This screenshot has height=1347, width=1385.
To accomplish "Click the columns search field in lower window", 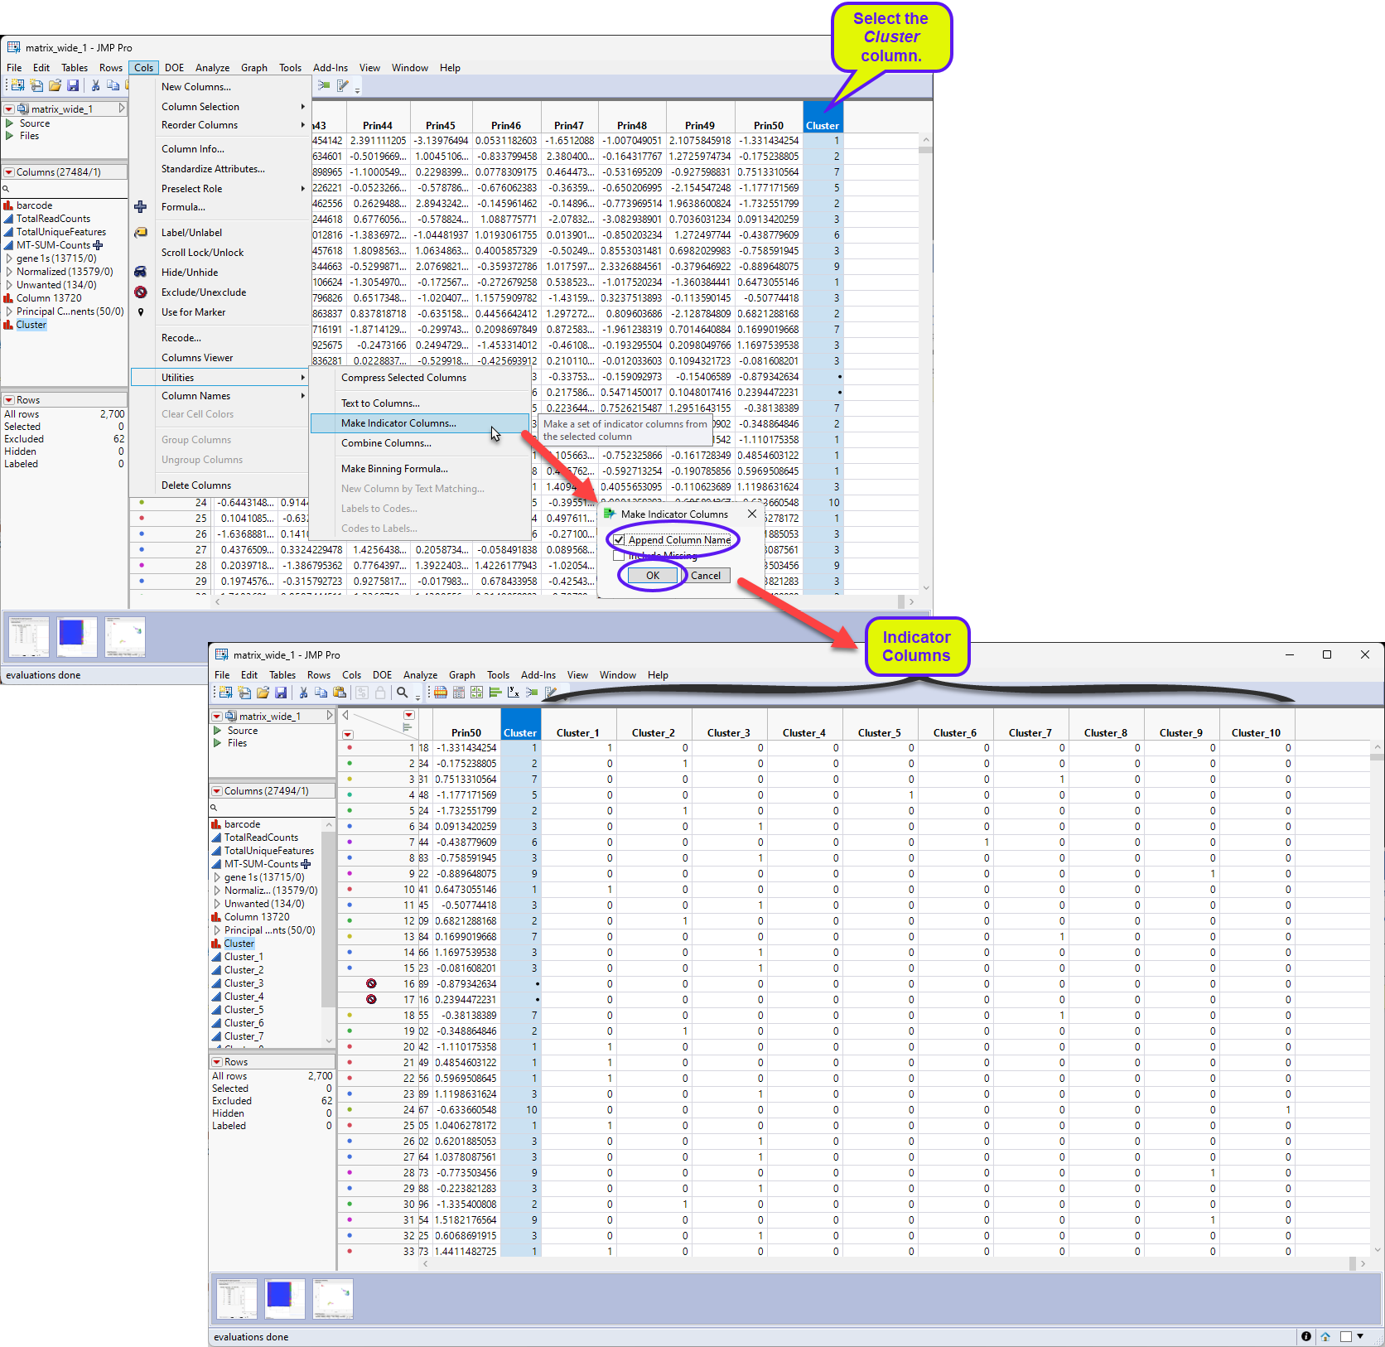I will 273,808.
